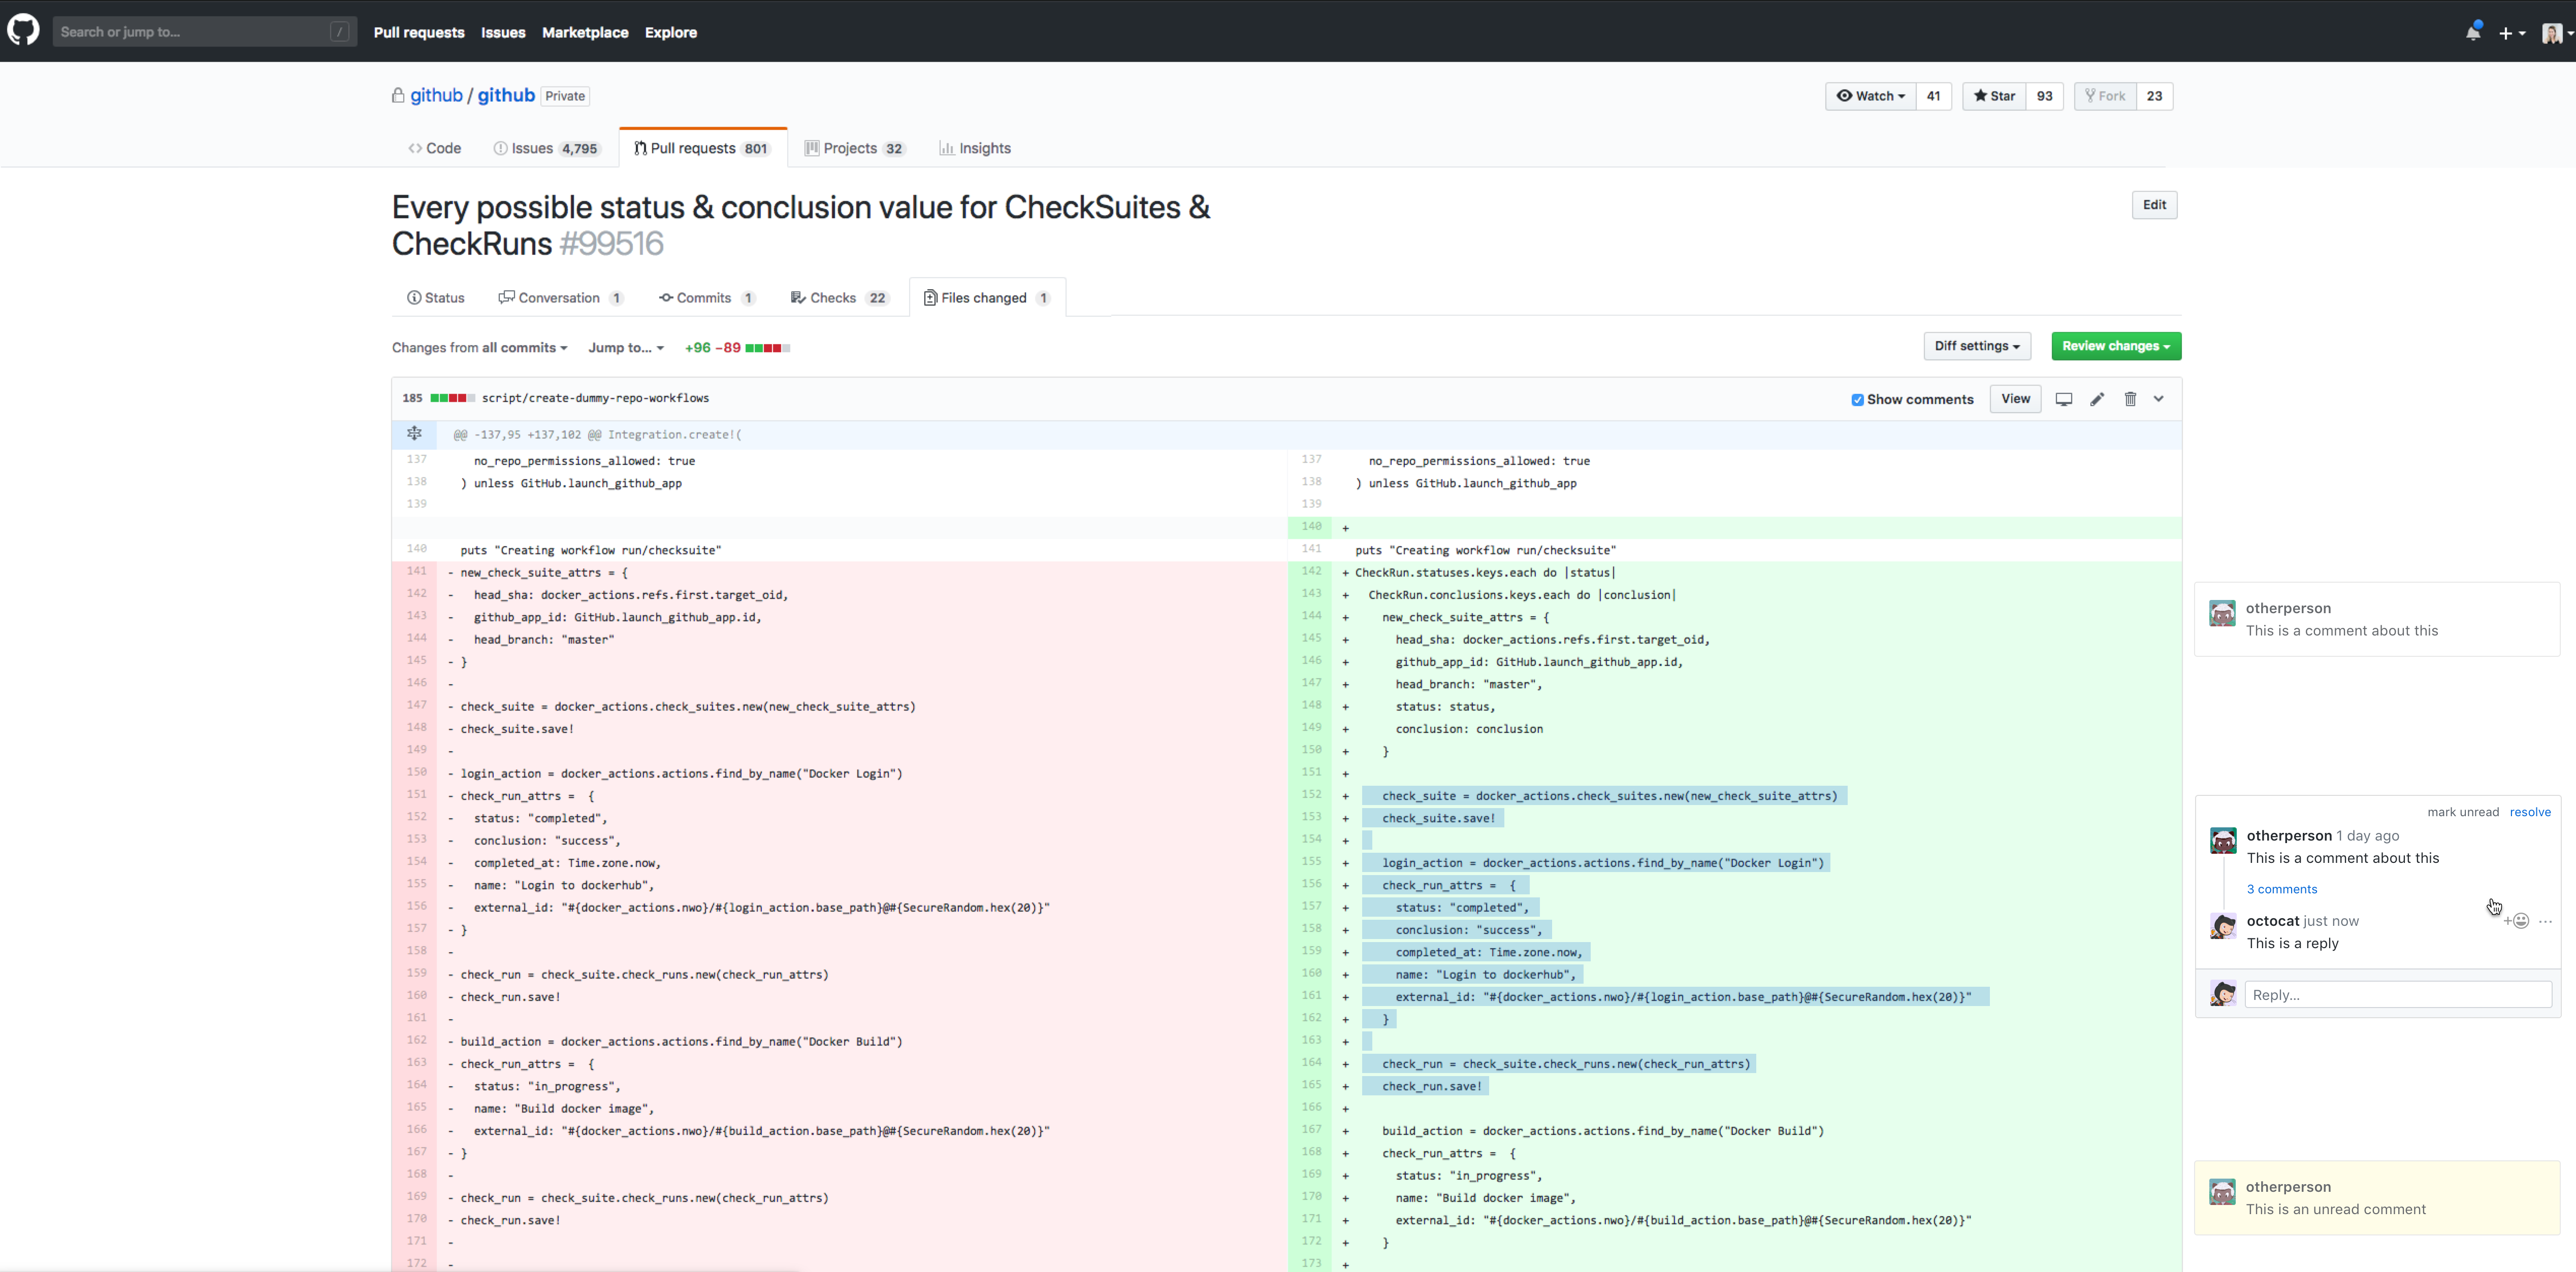Click the diffstat colored blocks beside +96 −89

point(767,348)
